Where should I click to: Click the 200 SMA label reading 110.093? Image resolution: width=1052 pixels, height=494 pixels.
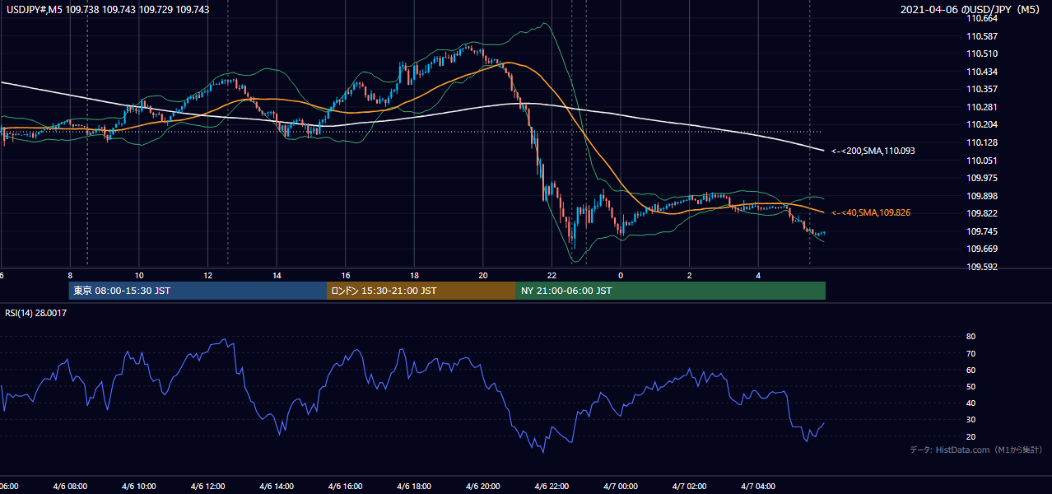click(873, 151)
